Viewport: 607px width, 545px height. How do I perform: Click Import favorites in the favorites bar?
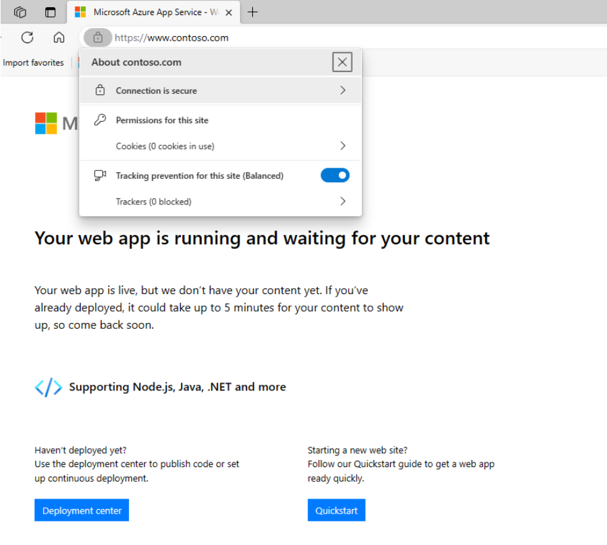(x=33, y=63)
